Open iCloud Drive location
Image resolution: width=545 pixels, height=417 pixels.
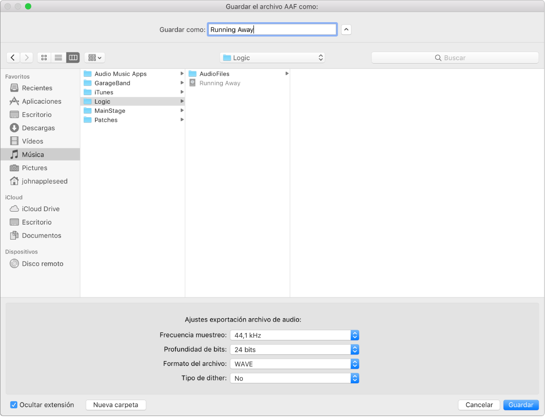(x=40, y=209)
